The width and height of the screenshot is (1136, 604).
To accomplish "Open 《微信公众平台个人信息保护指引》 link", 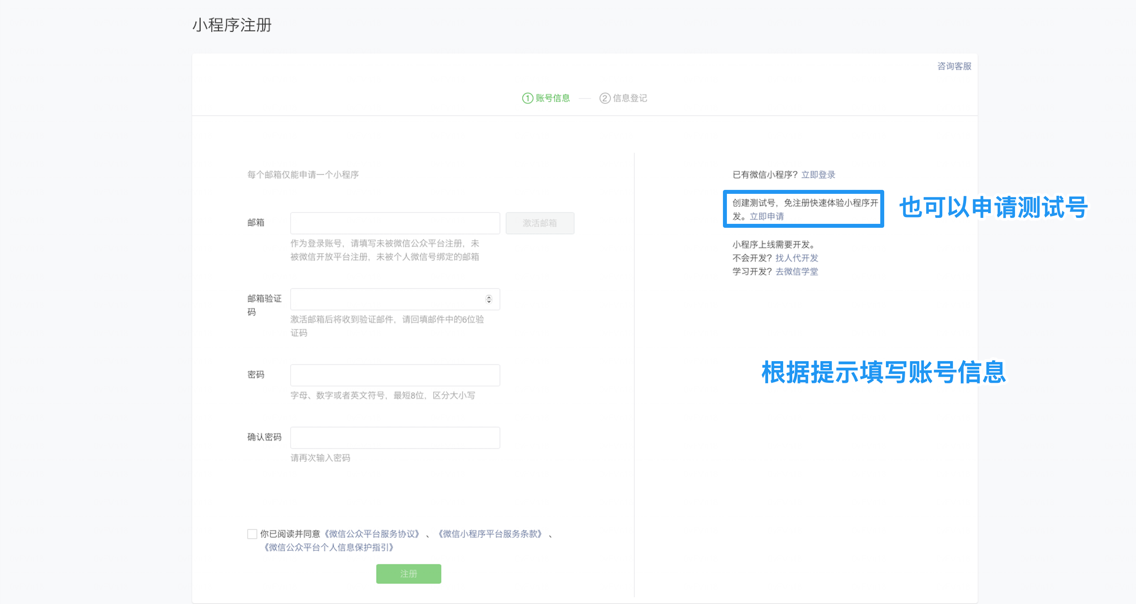I will point(328,548).
